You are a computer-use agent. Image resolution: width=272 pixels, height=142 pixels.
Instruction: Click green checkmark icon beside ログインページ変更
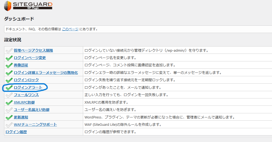[x=9, y=58]
